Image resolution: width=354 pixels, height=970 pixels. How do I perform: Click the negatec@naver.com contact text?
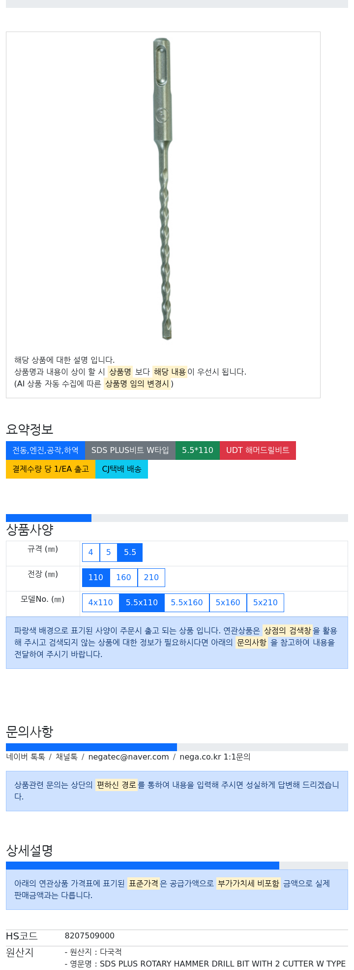pyautogui.click(x=128, y=757)
